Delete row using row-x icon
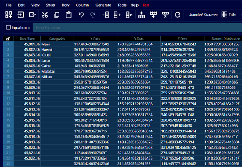Viewport: 242px width, 167px height. 129,15
